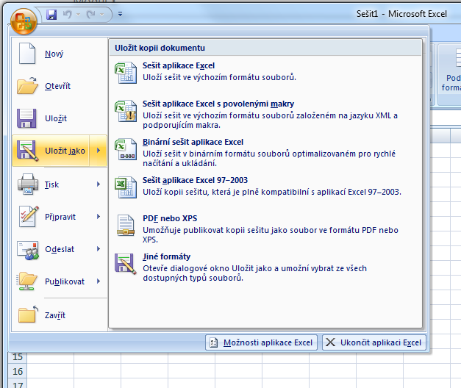The height and width of the screenshot is (388, 461).
Task: Expand Uložit jako submenu arrow
Action: point(99,151)
